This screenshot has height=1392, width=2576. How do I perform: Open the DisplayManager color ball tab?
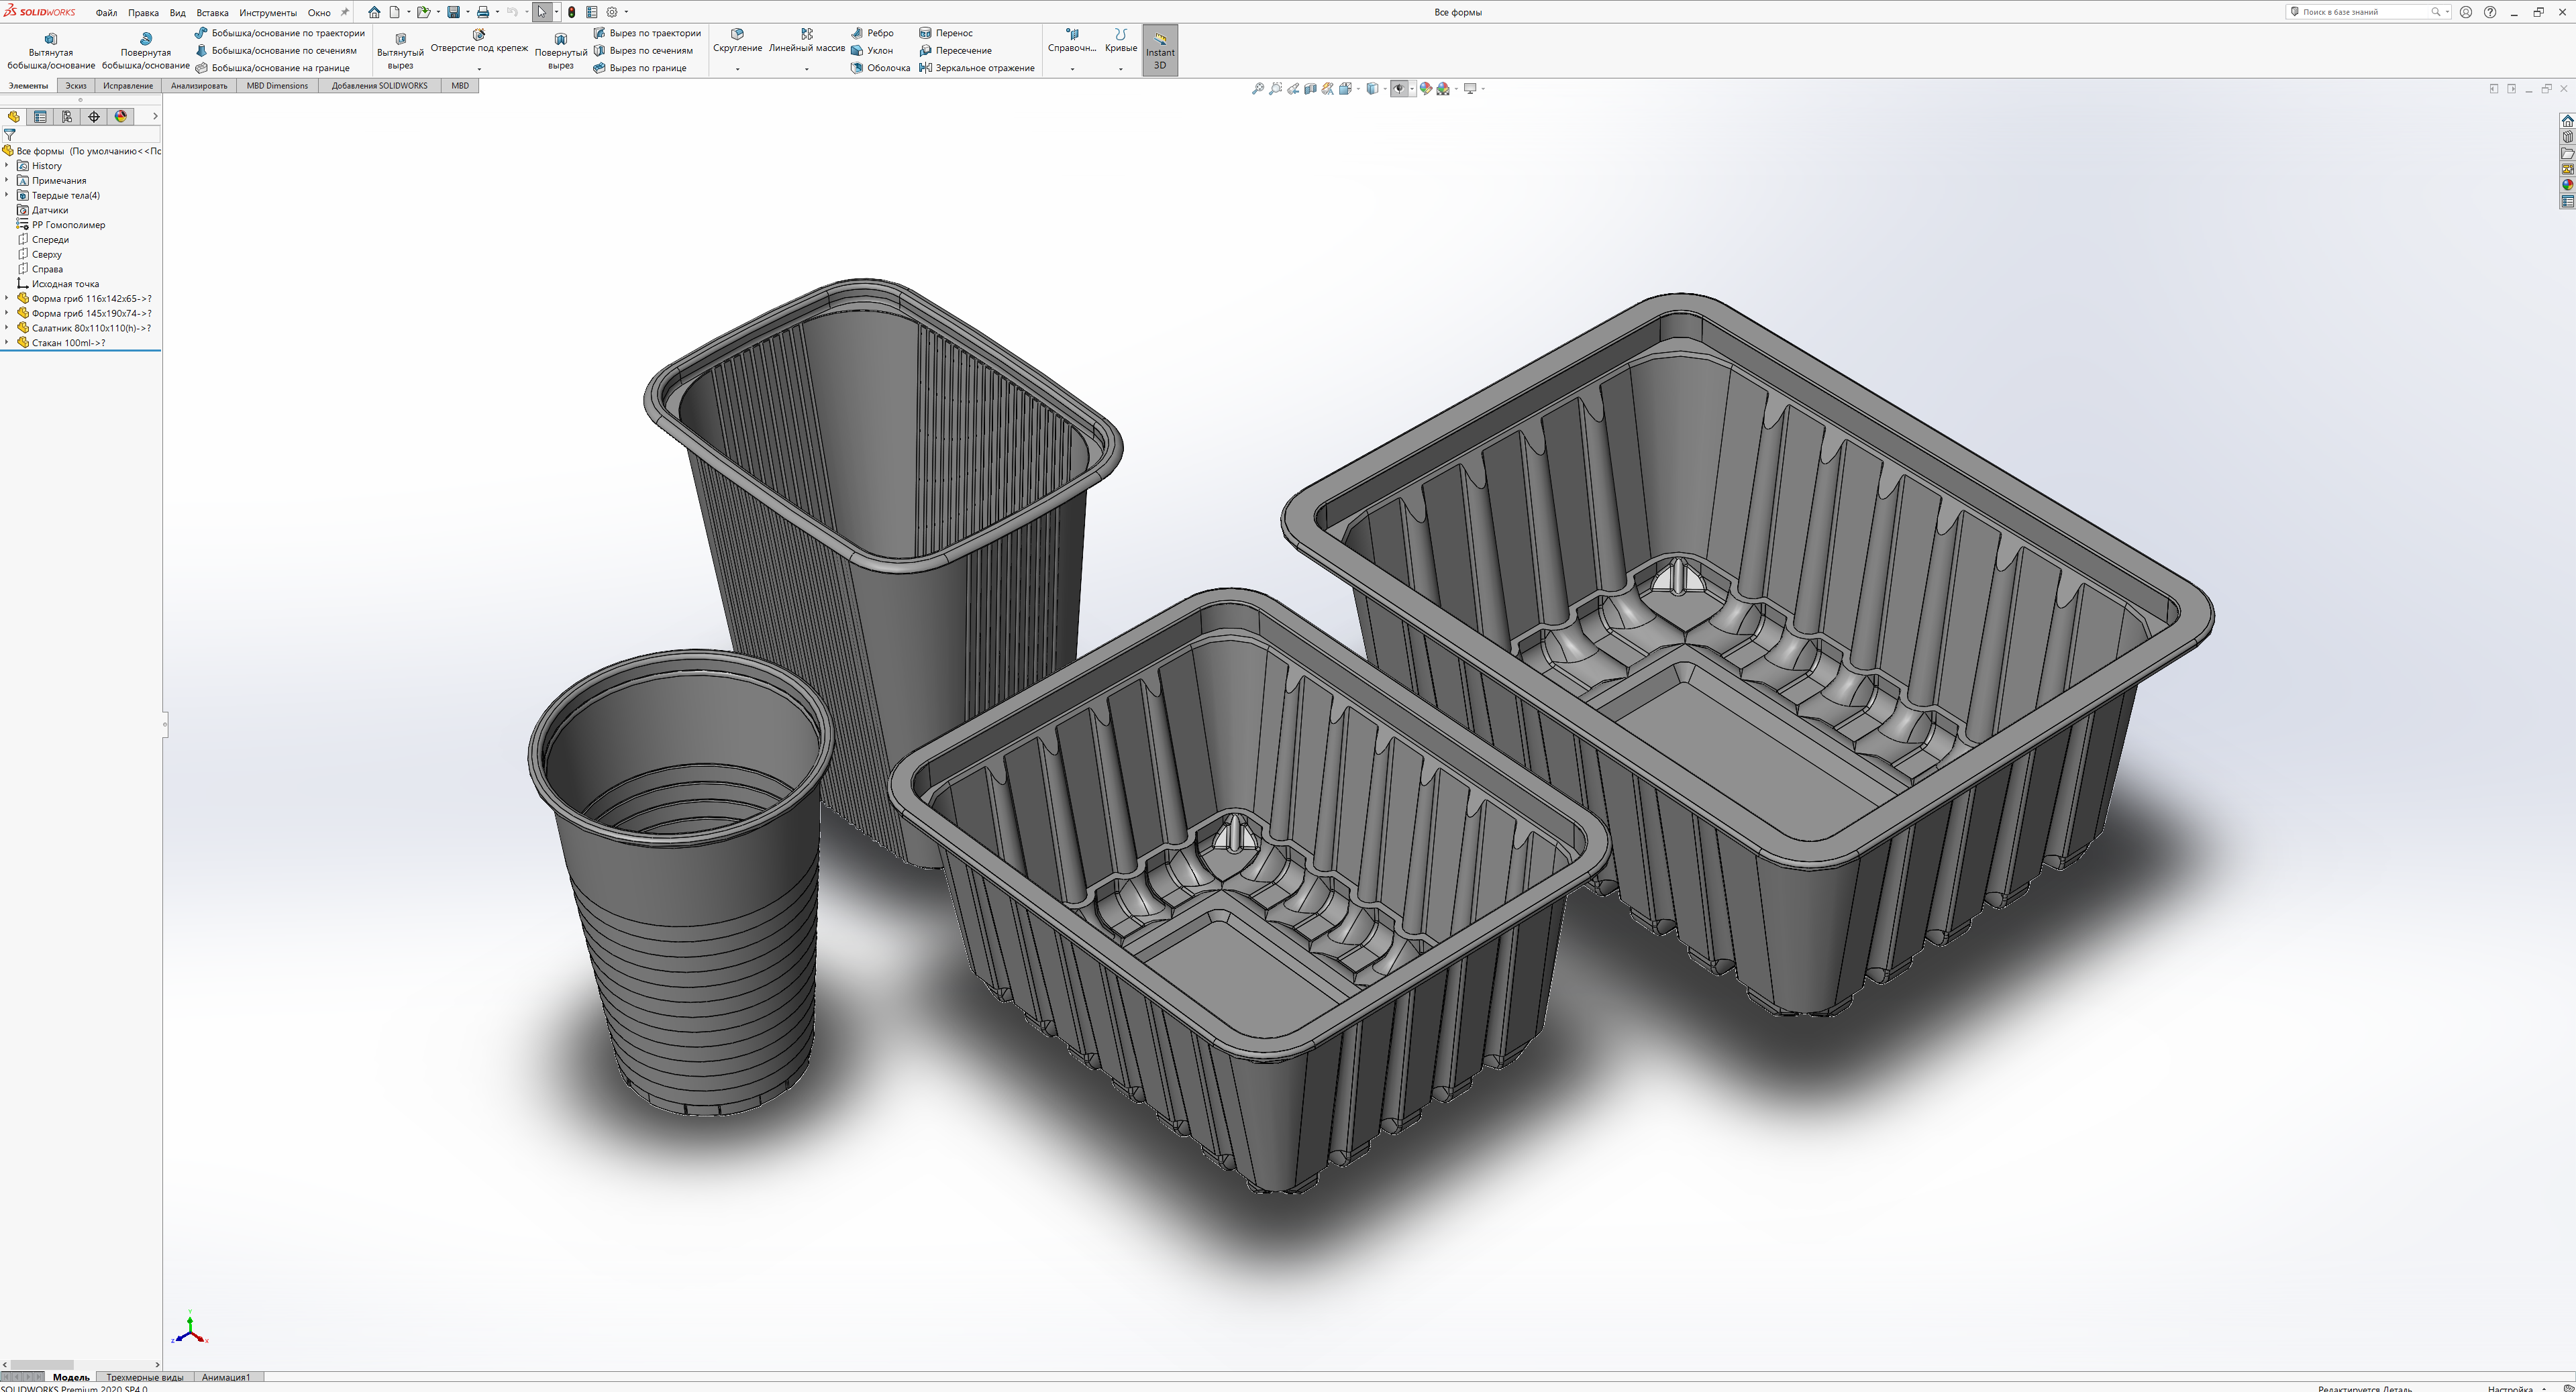point(121,116)
